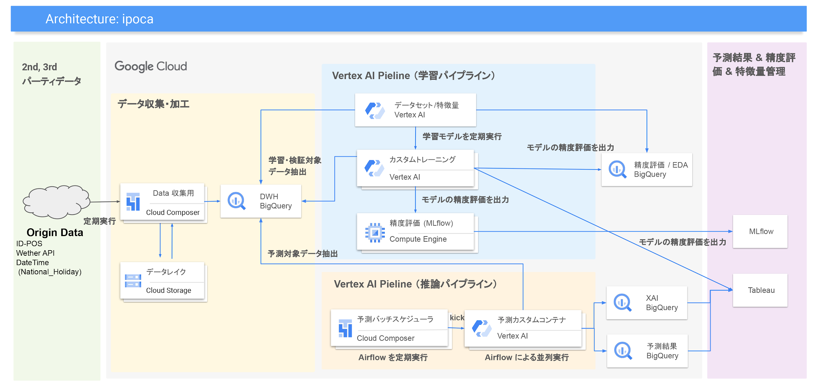Click the Cloud Composer icon in Data 収集用 box
This screenshot has width=817, height=389.
pos(133,202)
